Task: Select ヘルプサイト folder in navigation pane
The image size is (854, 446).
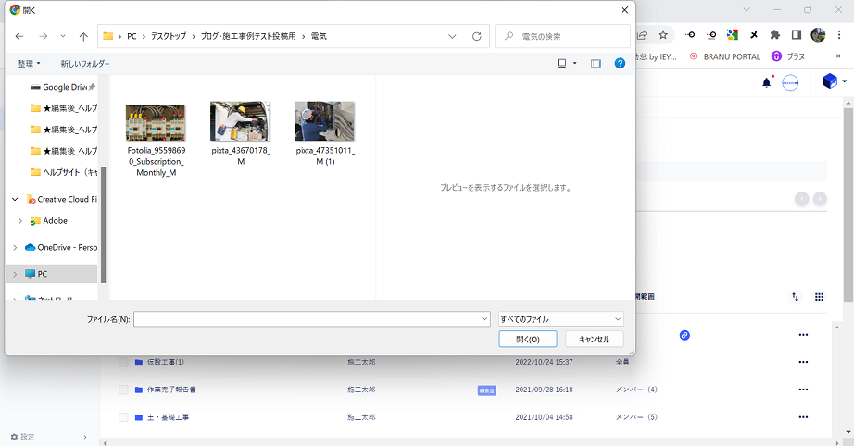Action: coord(63,172)
